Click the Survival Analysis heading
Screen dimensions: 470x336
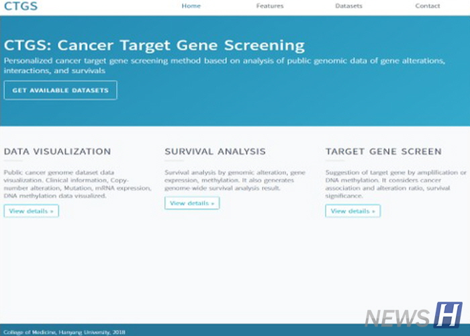[x=215, y=152]
